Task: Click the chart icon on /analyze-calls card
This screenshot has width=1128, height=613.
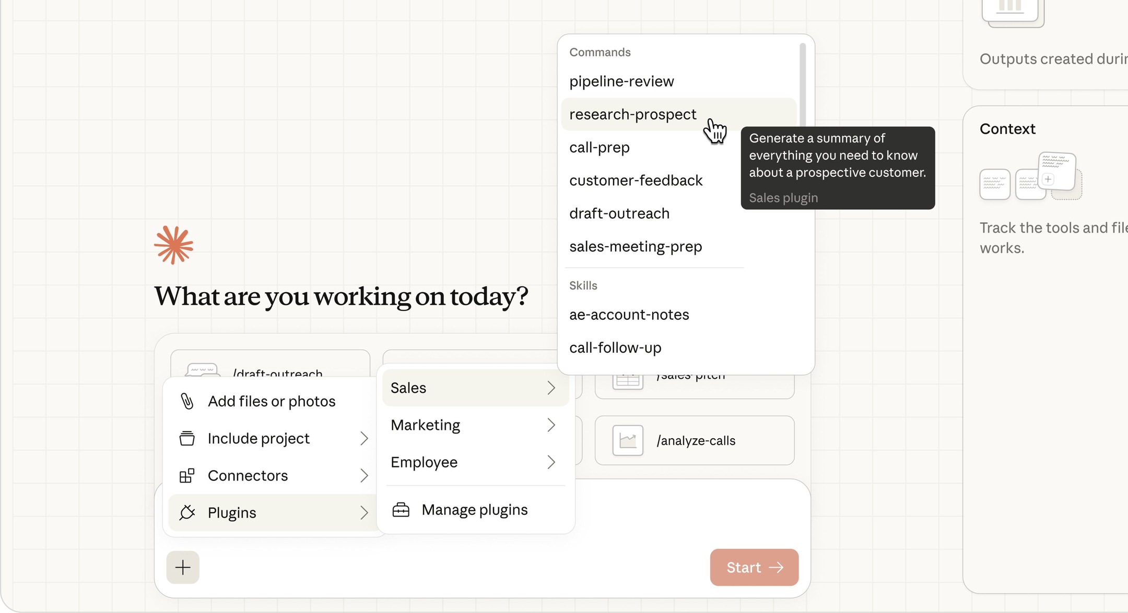Action: pyautogui.click(x=627, y=440)
